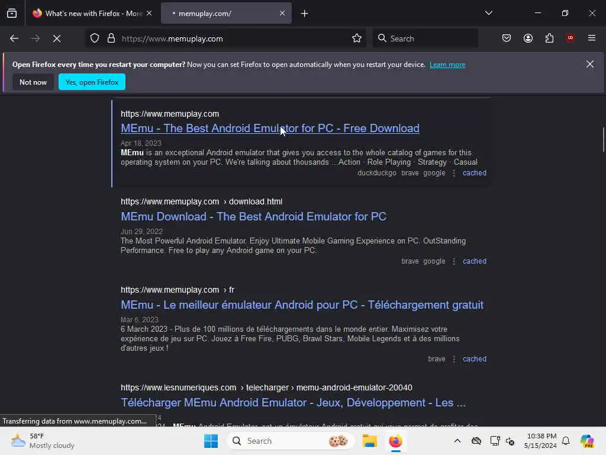Open options dots for French MEmu result
The width and height of the screenshot is (606, 455).
pyautogui.click(x=454, y=359)
